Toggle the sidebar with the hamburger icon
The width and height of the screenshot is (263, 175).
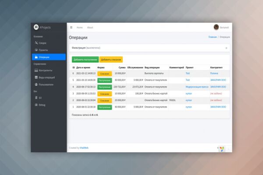71,28
